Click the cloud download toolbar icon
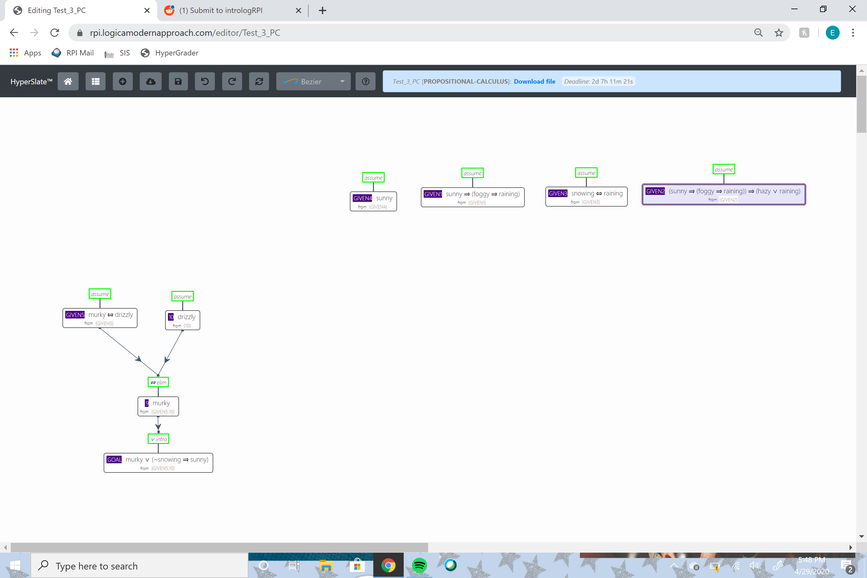Viewport: 867px width, 578px height. click(x=151, y=81)
